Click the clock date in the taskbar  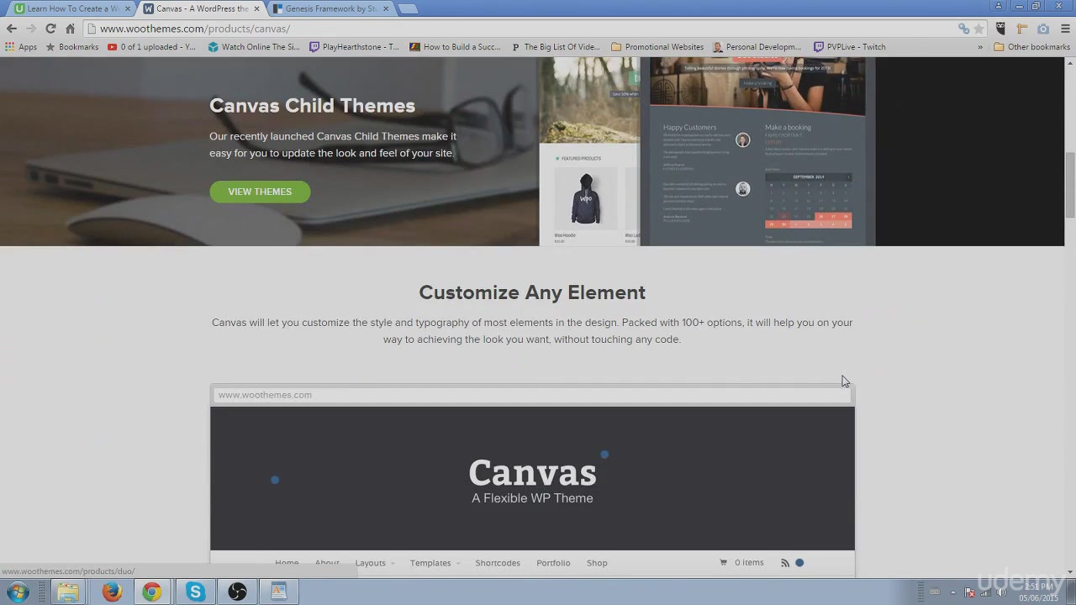point(1039,592)
